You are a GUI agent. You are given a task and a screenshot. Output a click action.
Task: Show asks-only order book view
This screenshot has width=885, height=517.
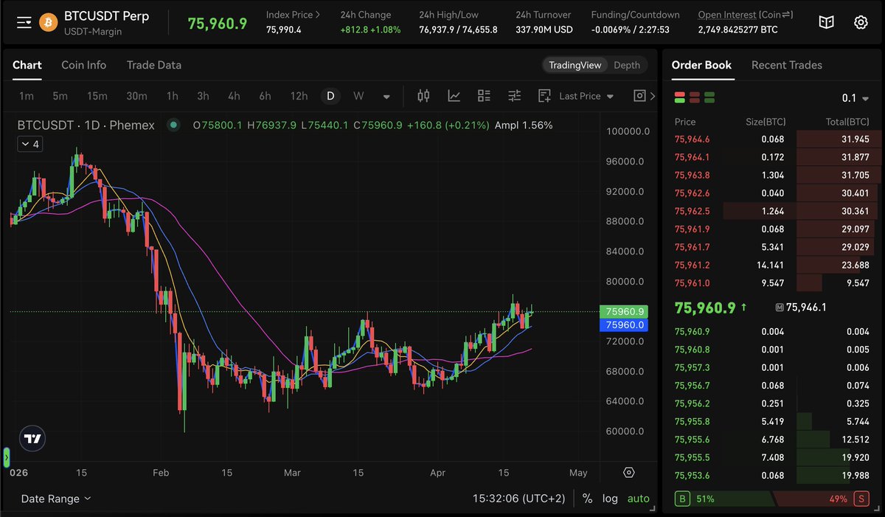point(695,97)
